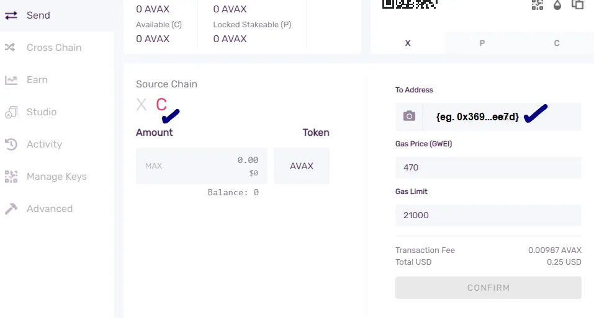Screen dimensions: 594x318
Task: Switch to the X address tab
Action: [408, 43]
